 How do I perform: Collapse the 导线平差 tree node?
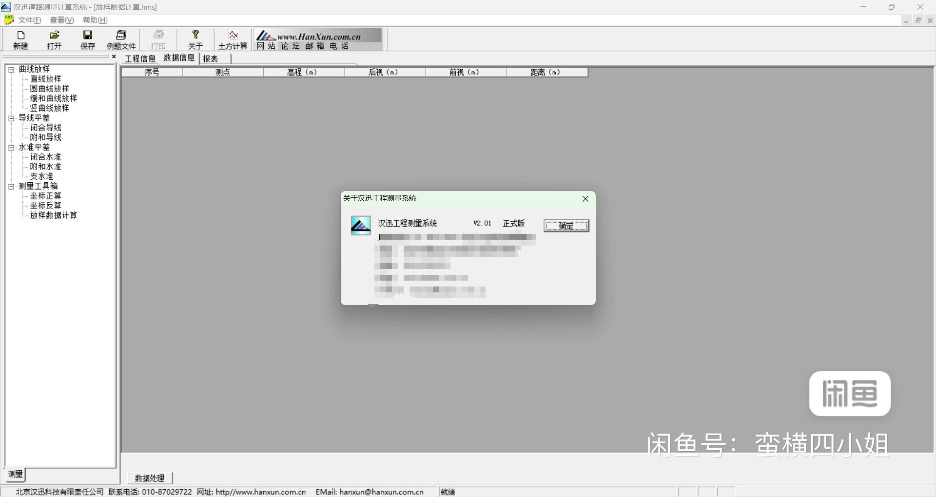tap(11, 118)
